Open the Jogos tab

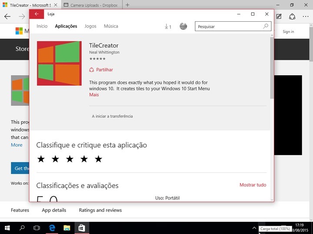(90, 26)
